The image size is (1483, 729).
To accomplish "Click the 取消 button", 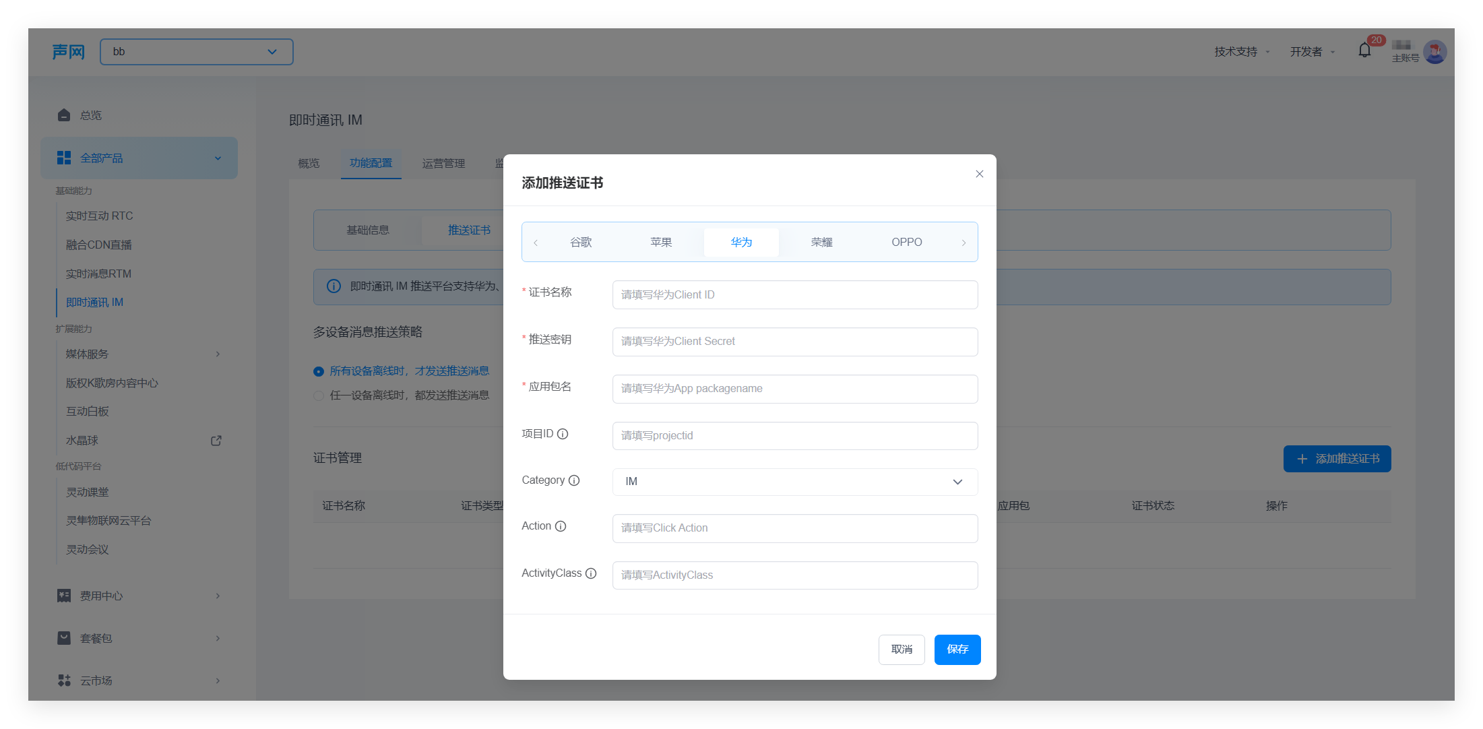I will [902, 649].
